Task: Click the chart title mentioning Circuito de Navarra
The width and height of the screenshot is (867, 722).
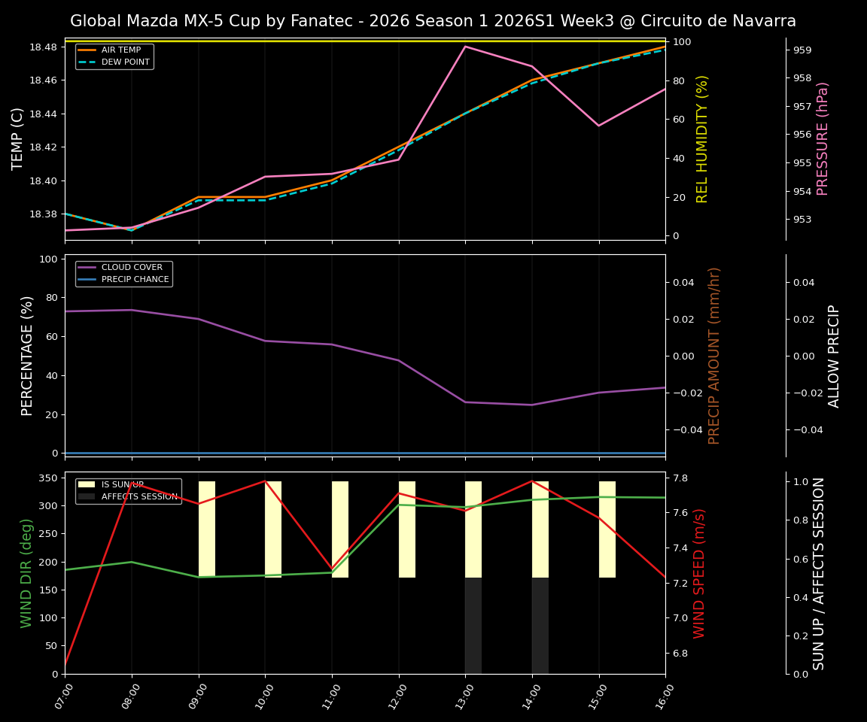Action: pyautogui.click(x=433, y=21)
